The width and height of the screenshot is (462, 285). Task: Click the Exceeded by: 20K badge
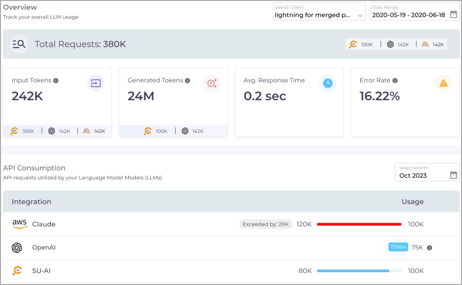[266, 224]
